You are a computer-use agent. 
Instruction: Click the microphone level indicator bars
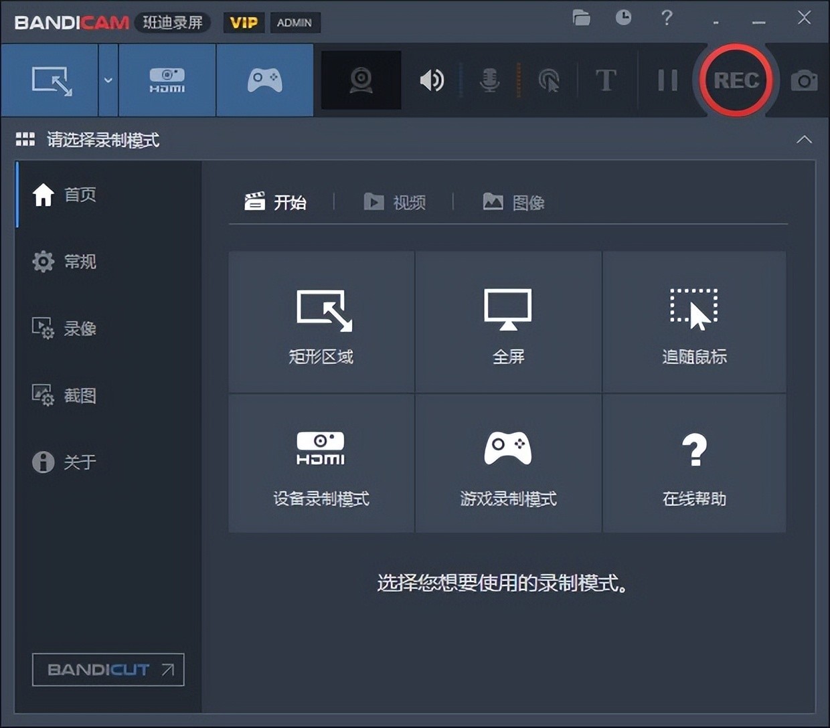pos(519,80)
